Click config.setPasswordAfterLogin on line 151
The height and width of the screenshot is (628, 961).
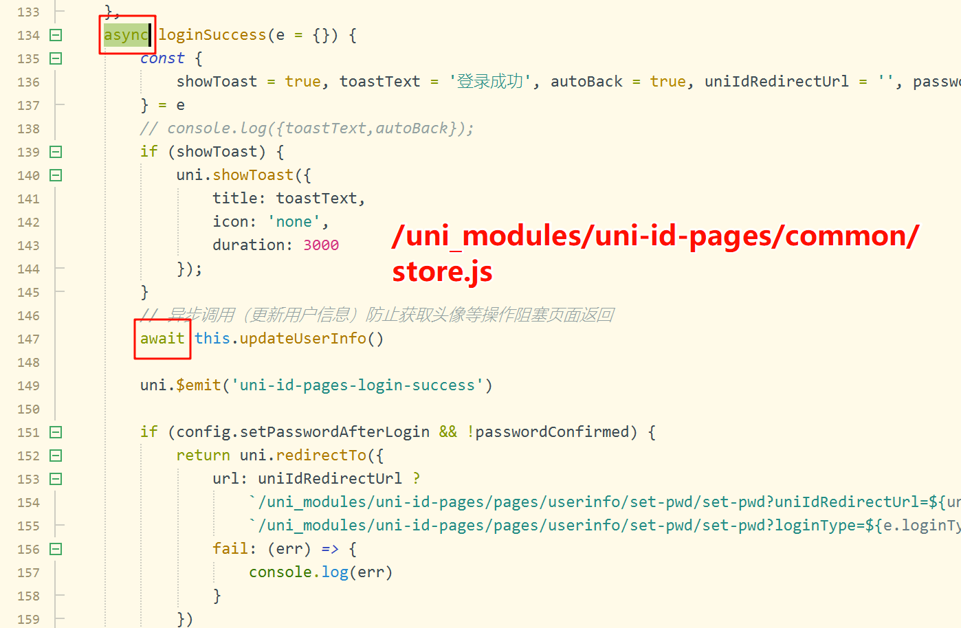coord(302,432)
